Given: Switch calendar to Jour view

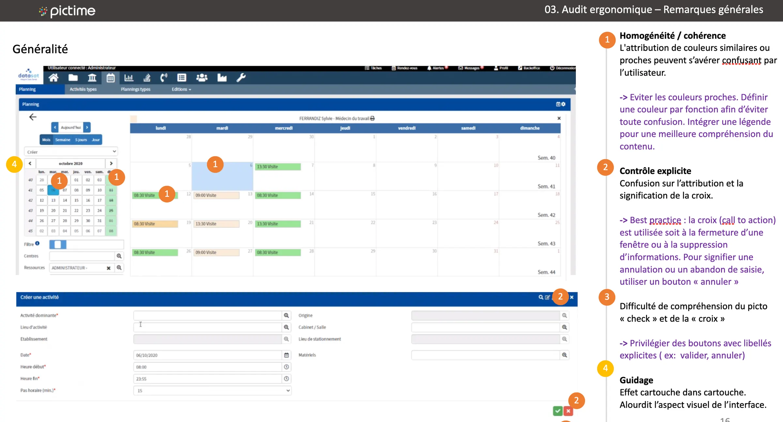Looking at the screenshot, I should [96, 140].
